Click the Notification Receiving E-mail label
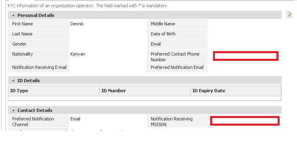Image resolution: width=297 pixels, height=145 pixels. point(39,67)
